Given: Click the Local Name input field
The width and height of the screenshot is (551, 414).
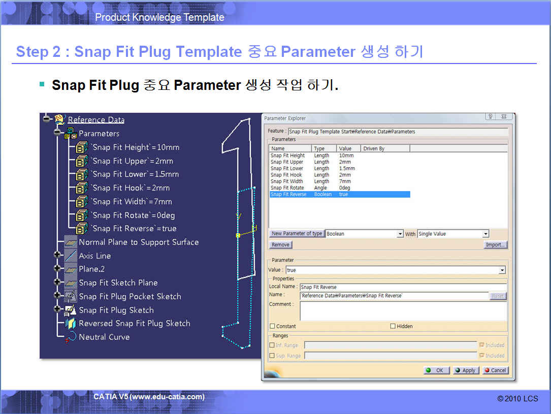Looking at the screenshot, I should click(403, 287).
